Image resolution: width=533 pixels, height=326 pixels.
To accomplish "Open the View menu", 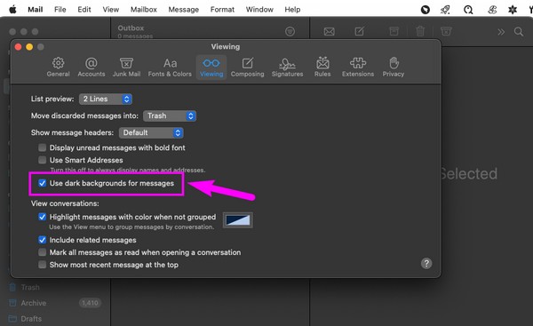I will click(x=111, y=10).
